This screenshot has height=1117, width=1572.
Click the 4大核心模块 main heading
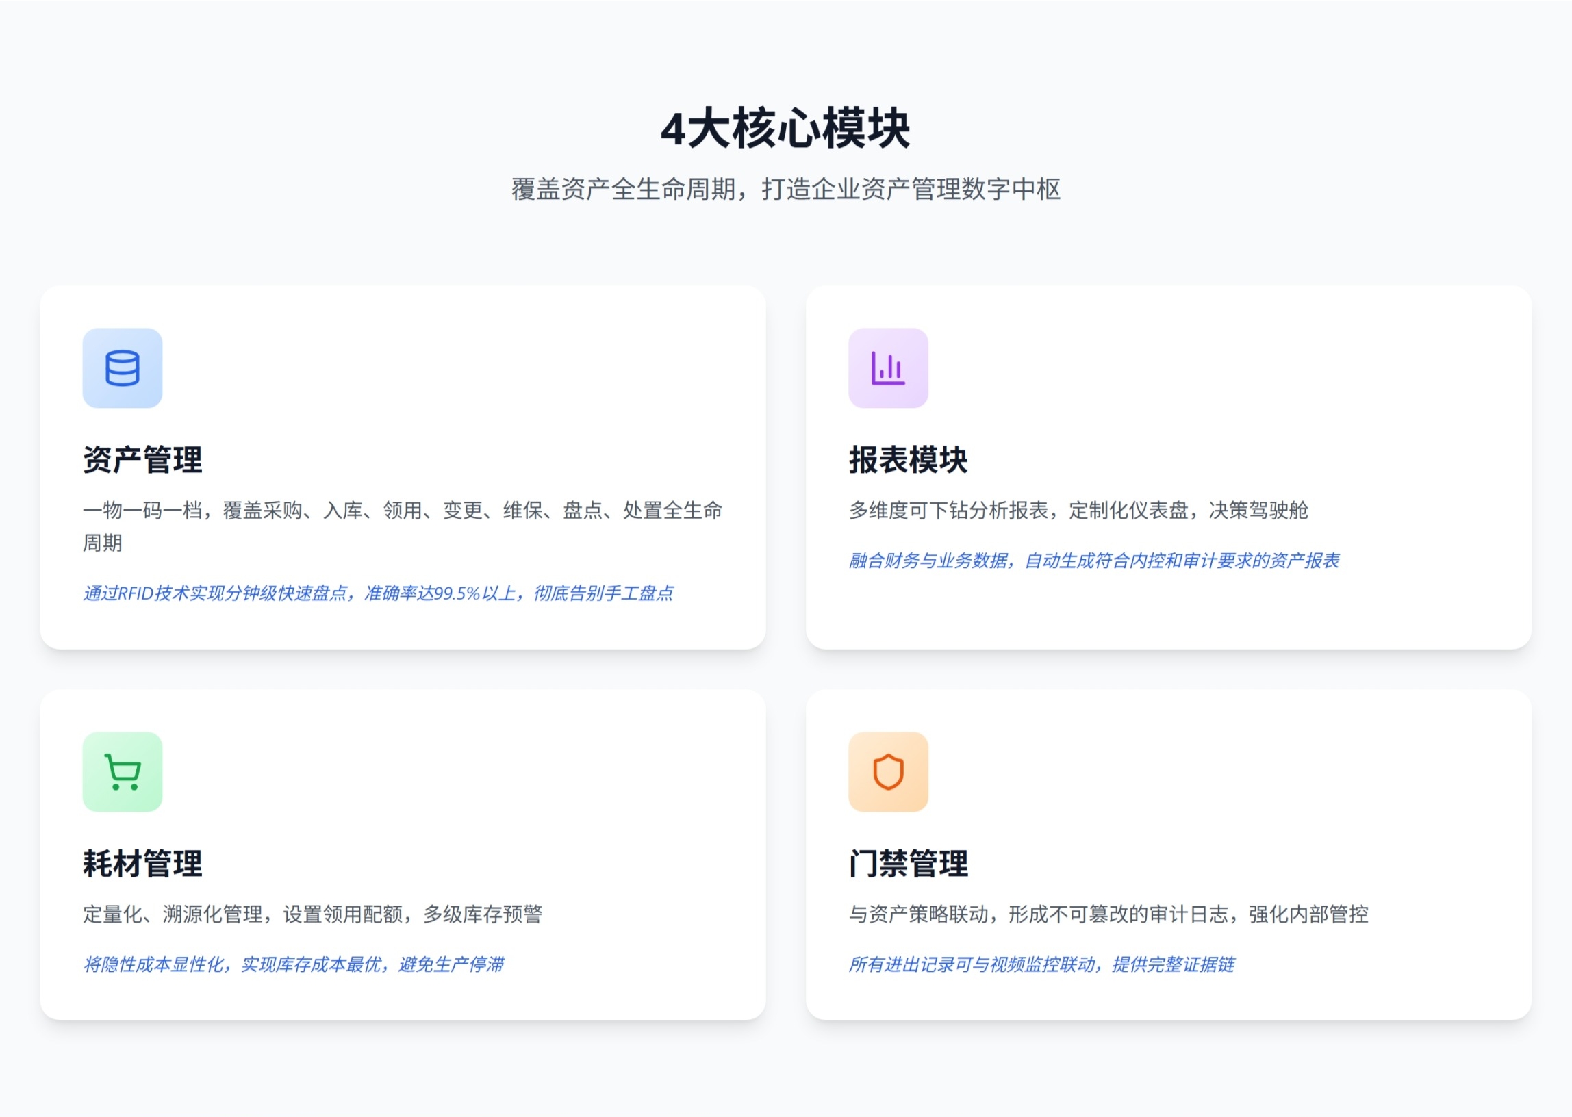785,129
